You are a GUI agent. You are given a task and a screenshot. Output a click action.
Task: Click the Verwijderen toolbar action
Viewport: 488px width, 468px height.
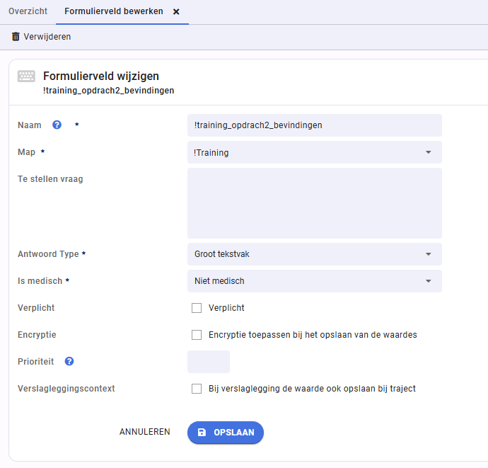point(47,37)
